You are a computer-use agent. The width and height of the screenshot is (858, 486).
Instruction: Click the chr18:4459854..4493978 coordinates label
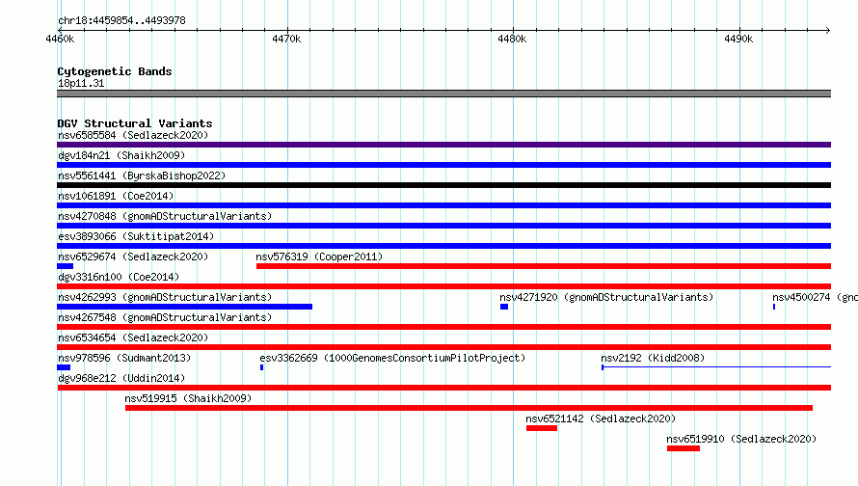click(x=121, y=20)
